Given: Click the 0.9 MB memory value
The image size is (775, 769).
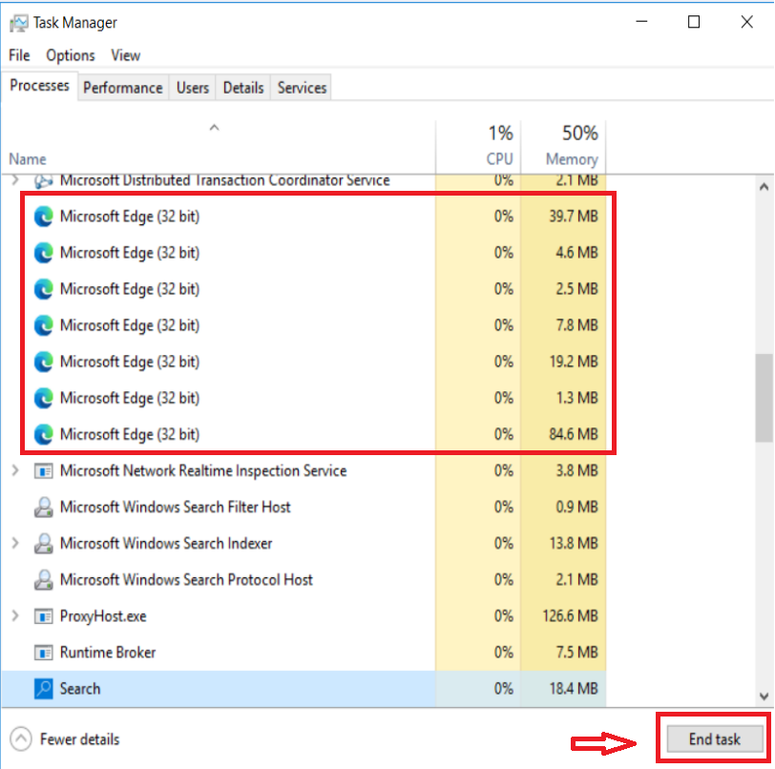Looking at the screenshot, I should pos(576,507).
